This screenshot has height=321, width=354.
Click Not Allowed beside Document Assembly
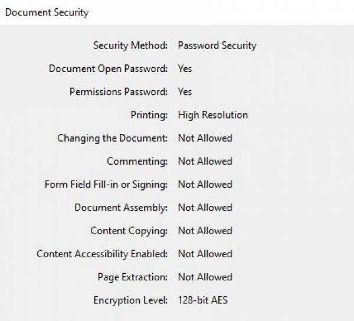(205, 208)
